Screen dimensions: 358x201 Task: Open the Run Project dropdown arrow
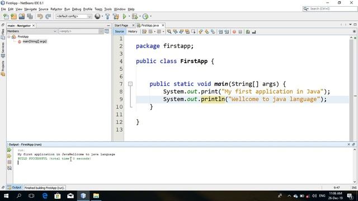click(x=129, y=16)
